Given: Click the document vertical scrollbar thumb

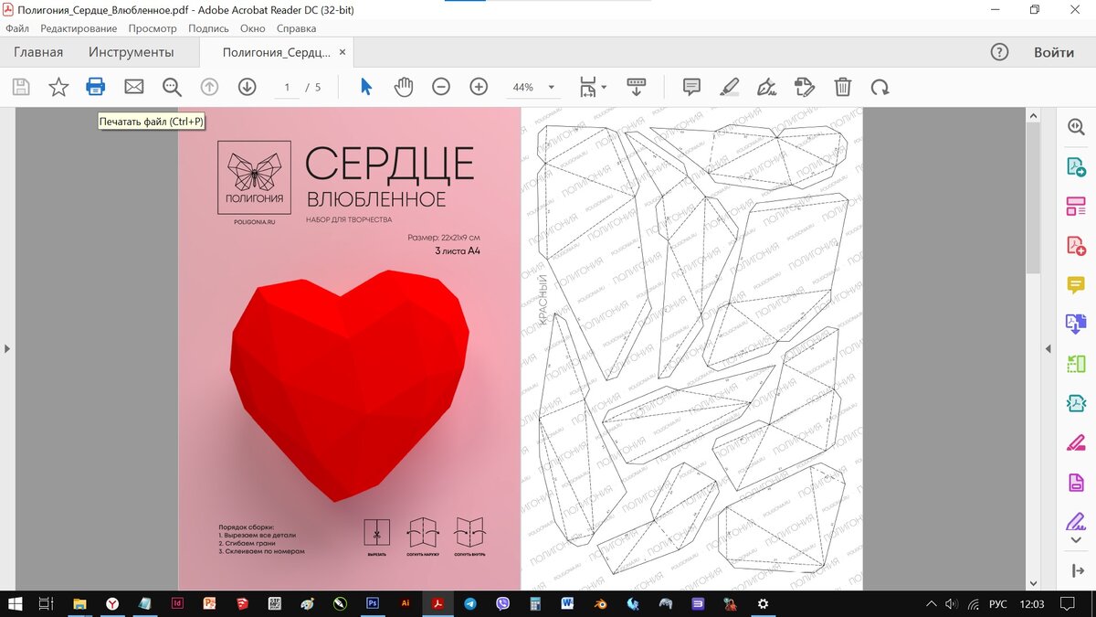Looking at the screenshot, I should [1033, 198].
